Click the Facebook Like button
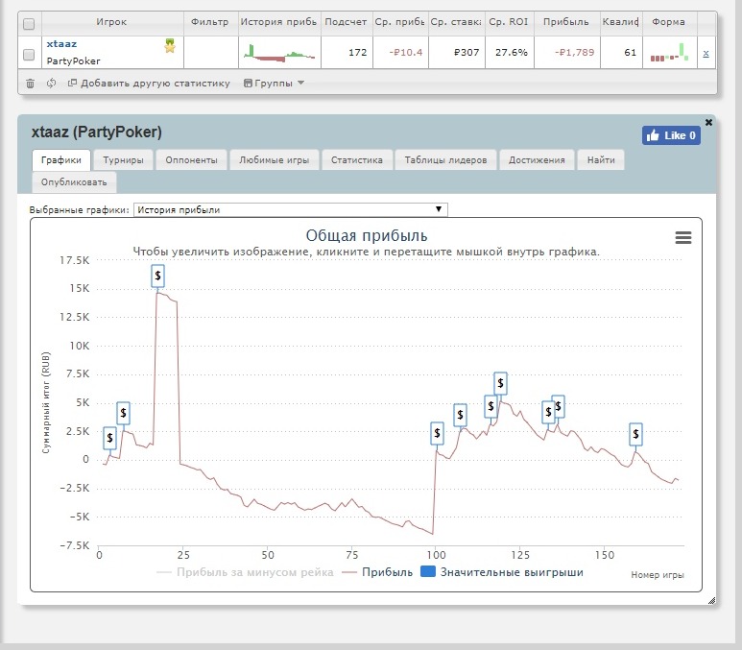The width and height of the screenshot is (742, 650). [x=671, y=135]
